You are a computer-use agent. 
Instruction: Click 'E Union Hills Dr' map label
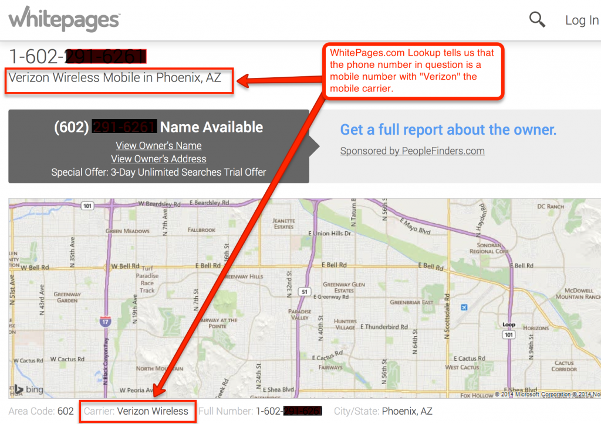click(x=330, y=233)
